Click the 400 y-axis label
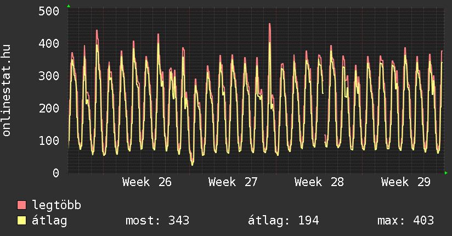The image size is (452, 236). (x=49, y=43)
